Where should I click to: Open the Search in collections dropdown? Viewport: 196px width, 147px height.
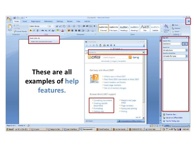click(x=187, y=50)
